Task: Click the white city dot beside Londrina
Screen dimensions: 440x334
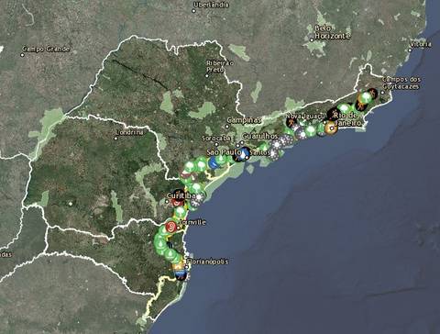Action: (115, 139)
